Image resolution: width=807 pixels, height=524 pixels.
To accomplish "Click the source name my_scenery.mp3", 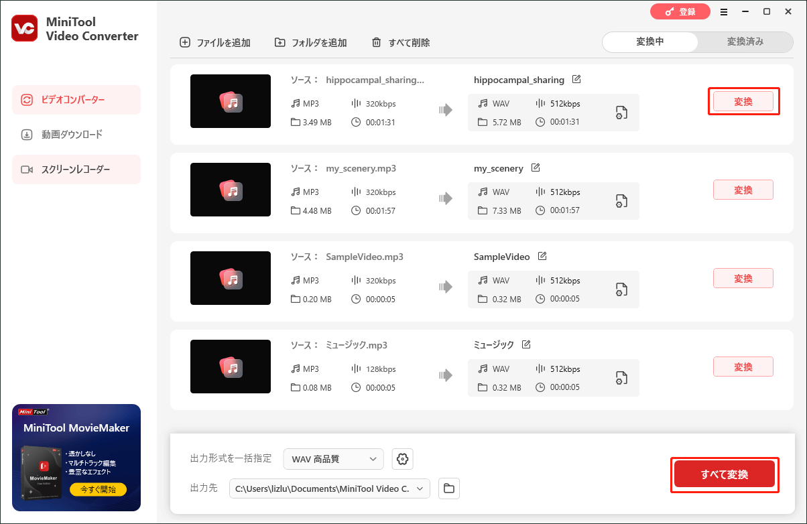I will click(x=361, y=168).
